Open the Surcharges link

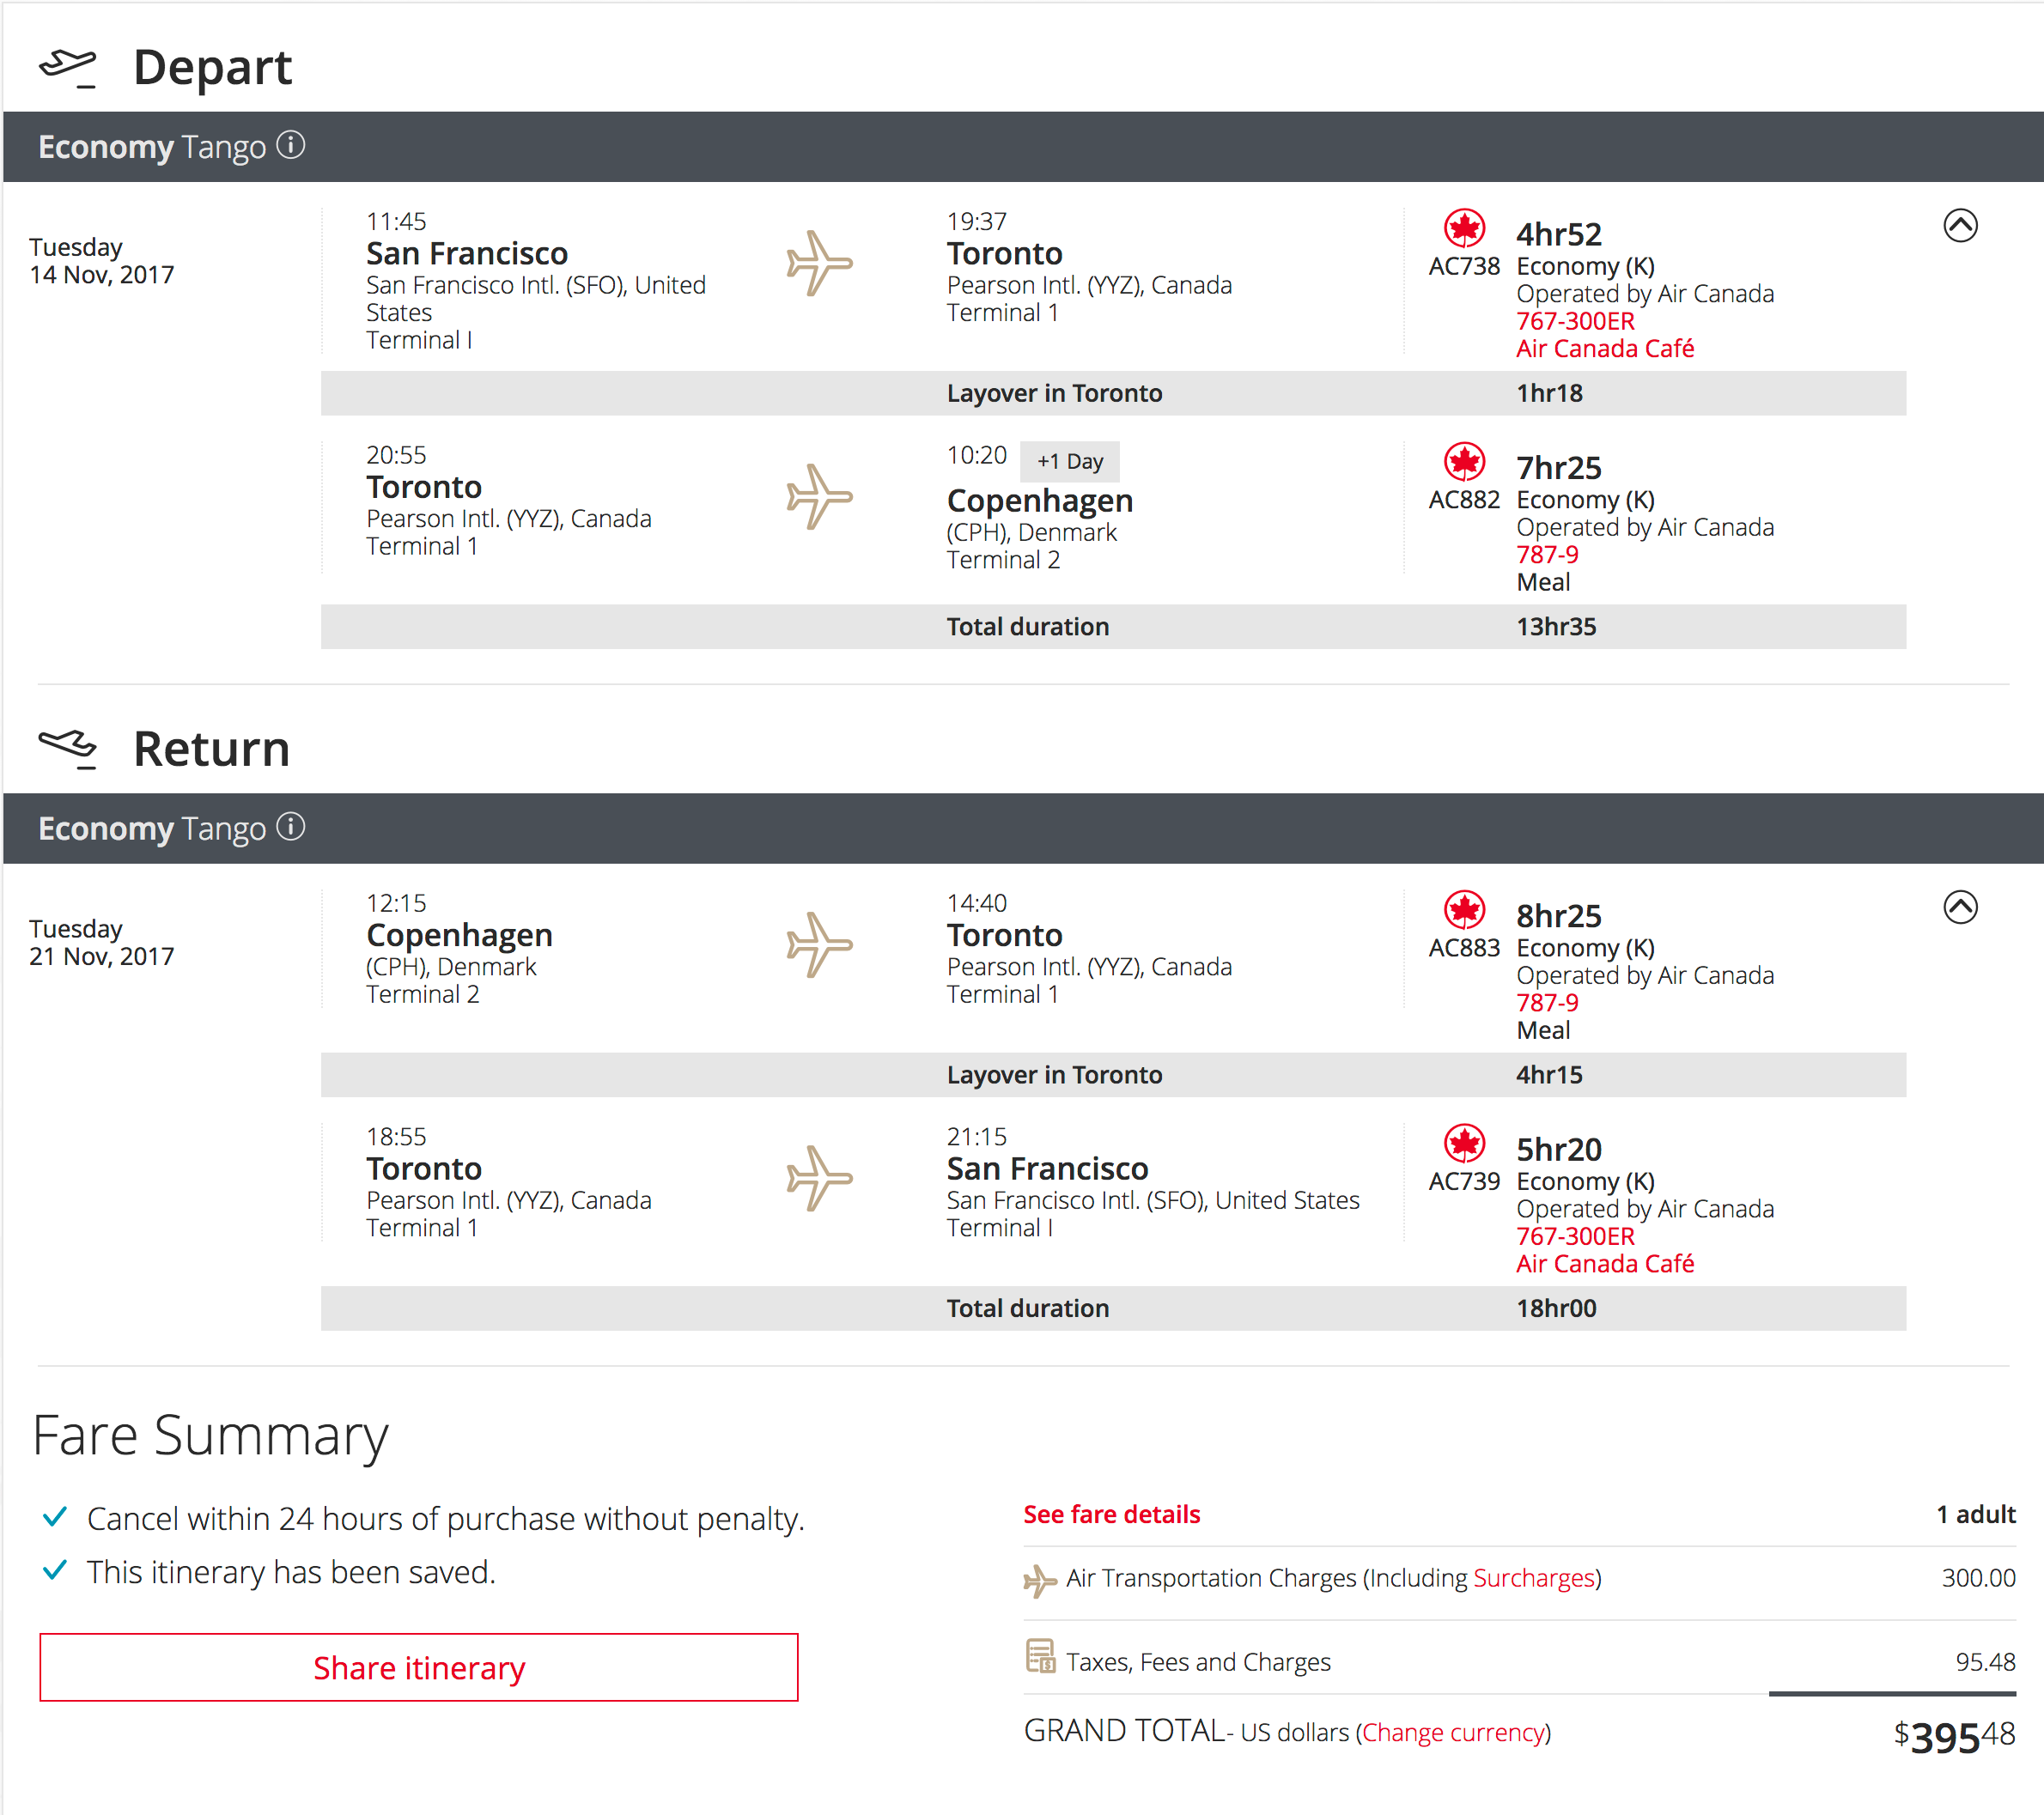(1533, 1577)
